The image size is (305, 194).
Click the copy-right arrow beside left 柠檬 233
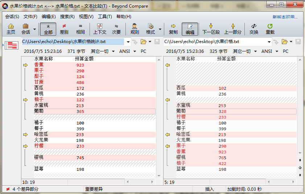pos(25,146)
